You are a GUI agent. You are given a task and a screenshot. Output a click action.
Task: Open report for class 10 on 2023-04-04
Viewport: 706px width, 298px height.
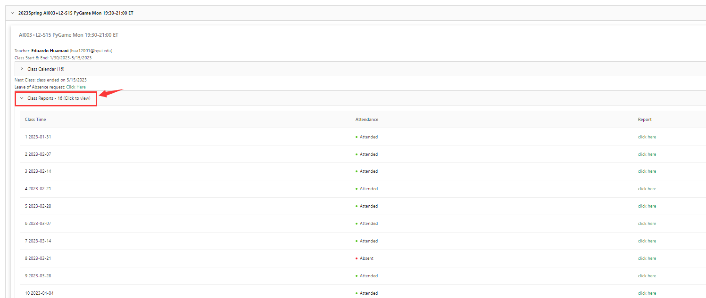(x=647, y=293)
